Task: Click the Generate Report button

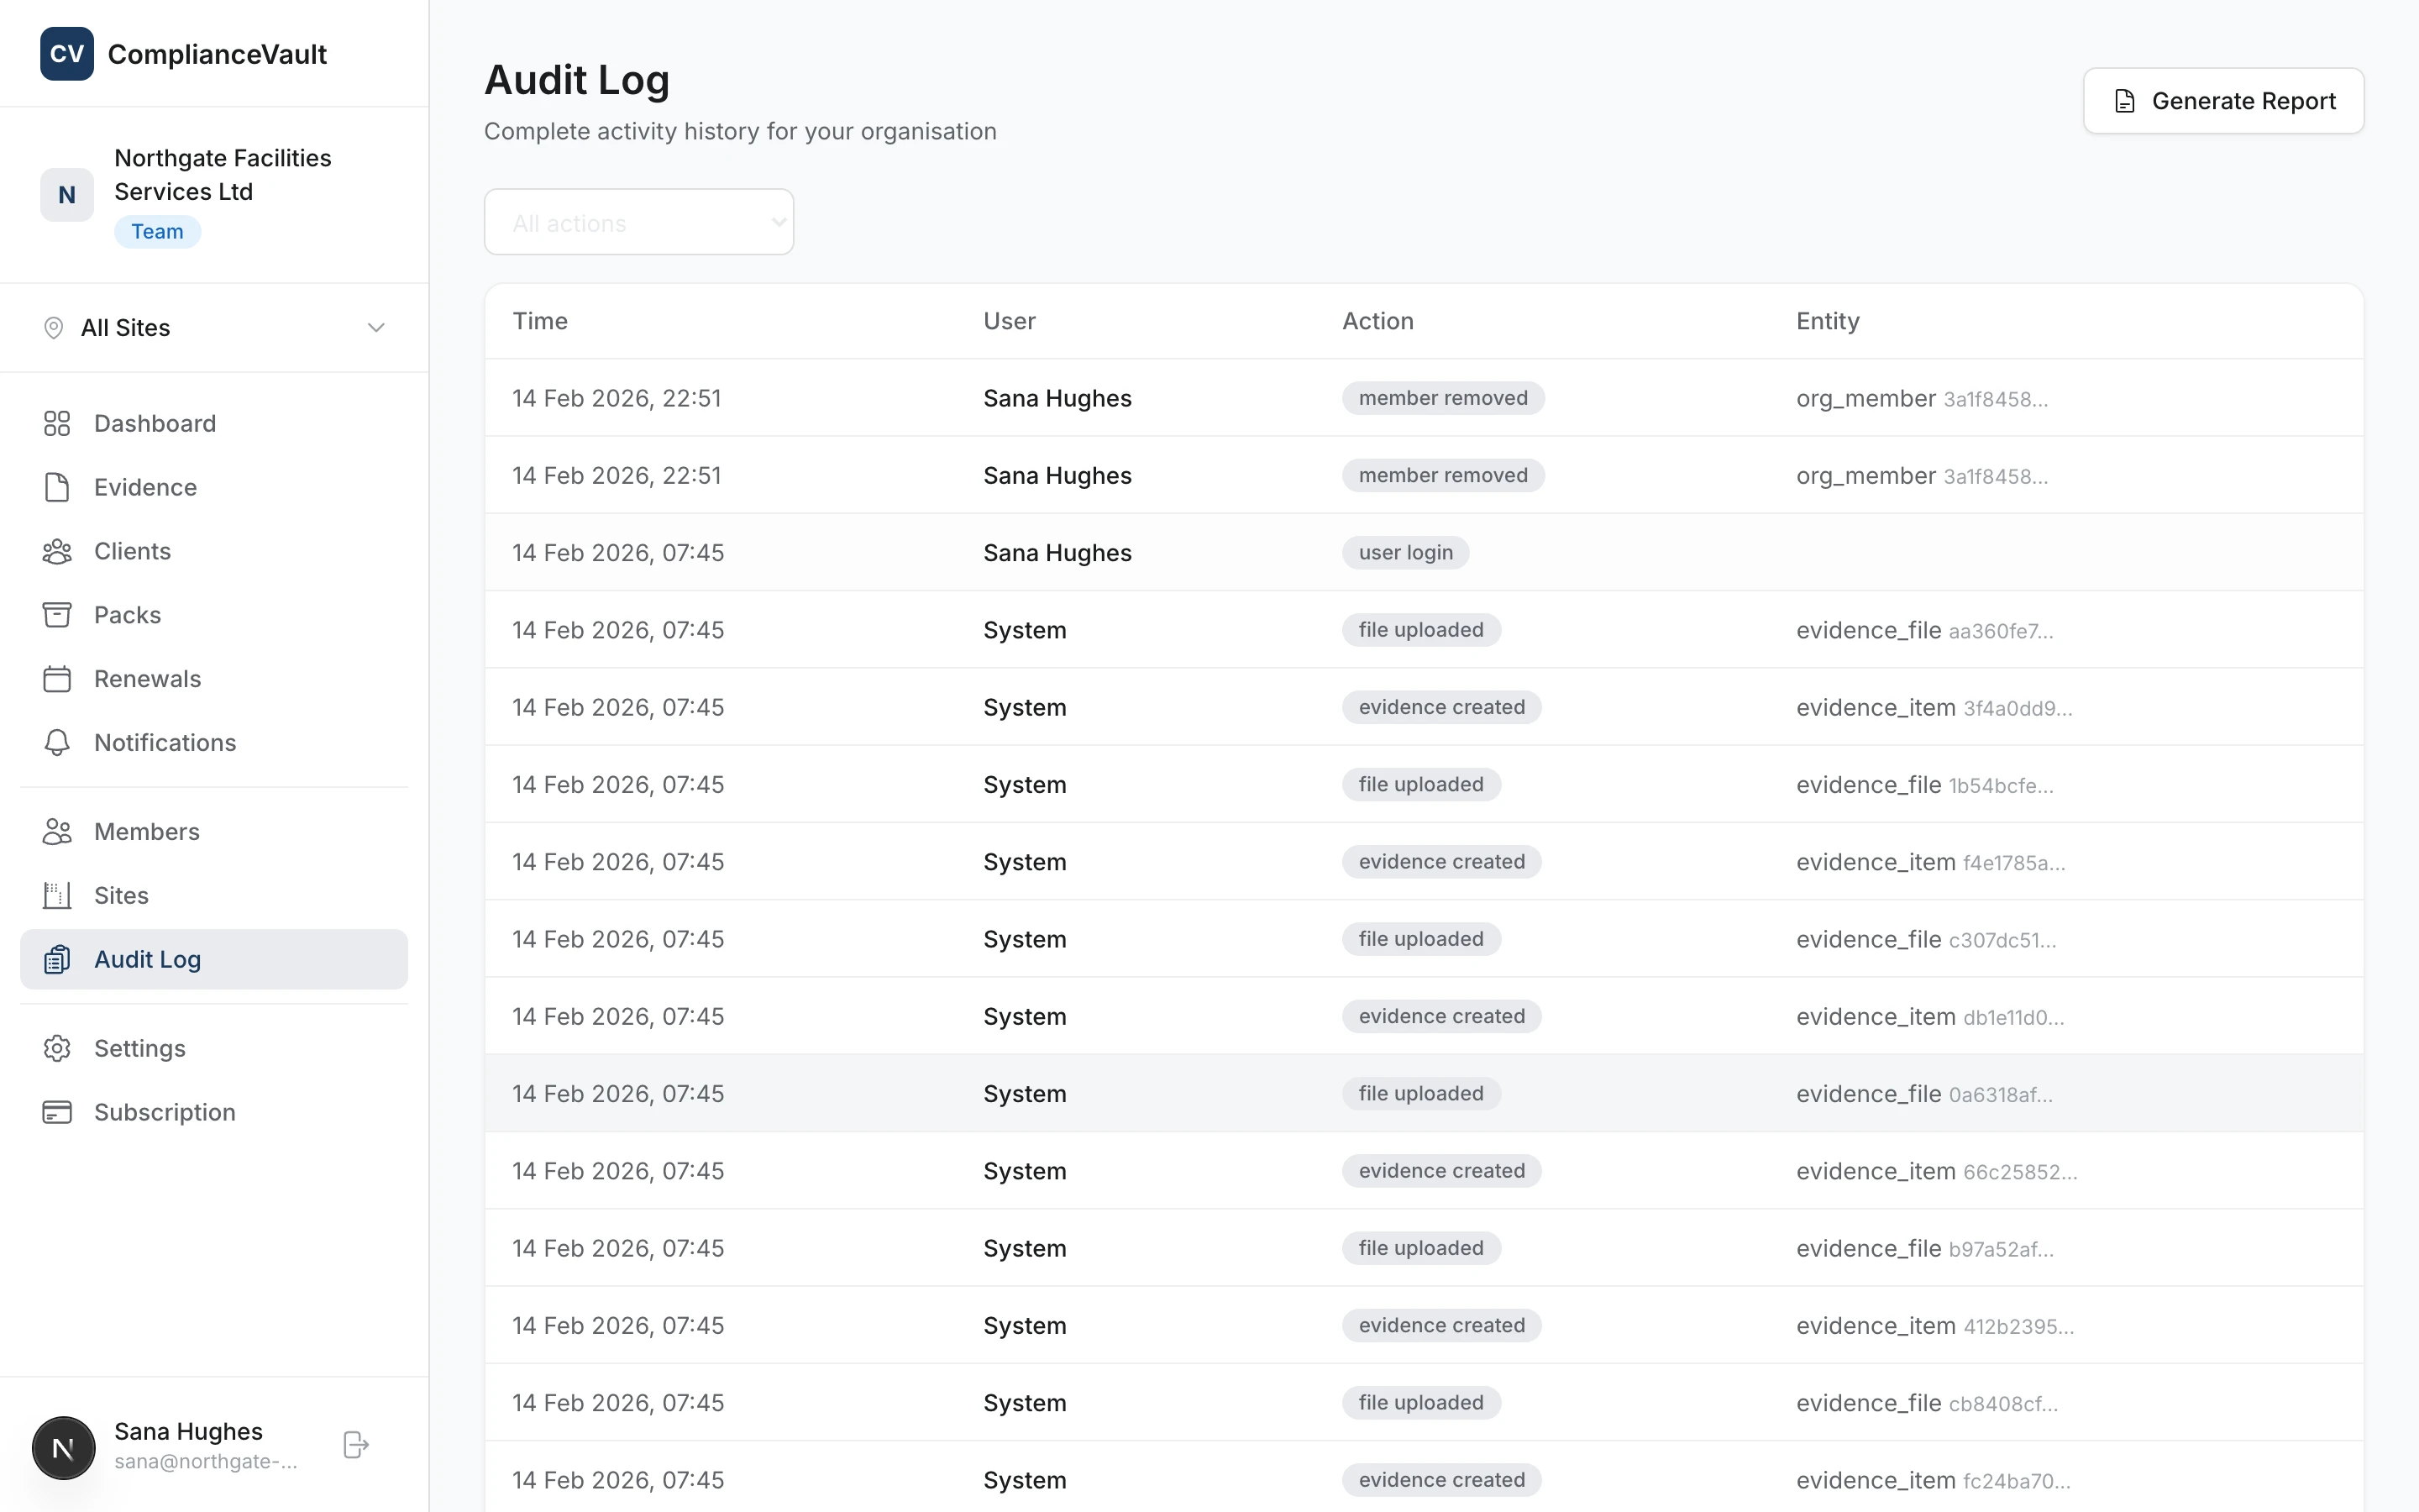Action: pyautogui.click(x=2222, y=100)
